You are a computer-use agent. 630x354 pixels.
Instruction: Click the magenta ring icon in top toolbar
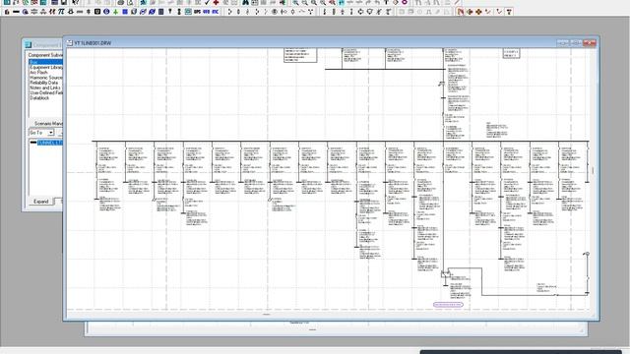pos(405,2)
